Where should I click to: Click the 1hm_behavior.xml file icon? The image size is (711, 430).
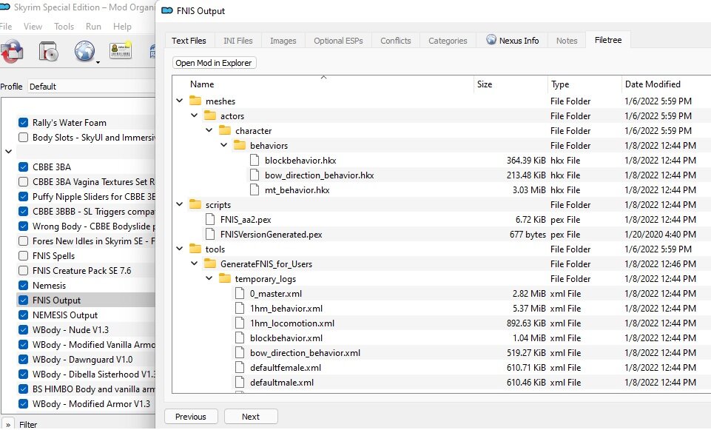(x=240, y=309)
